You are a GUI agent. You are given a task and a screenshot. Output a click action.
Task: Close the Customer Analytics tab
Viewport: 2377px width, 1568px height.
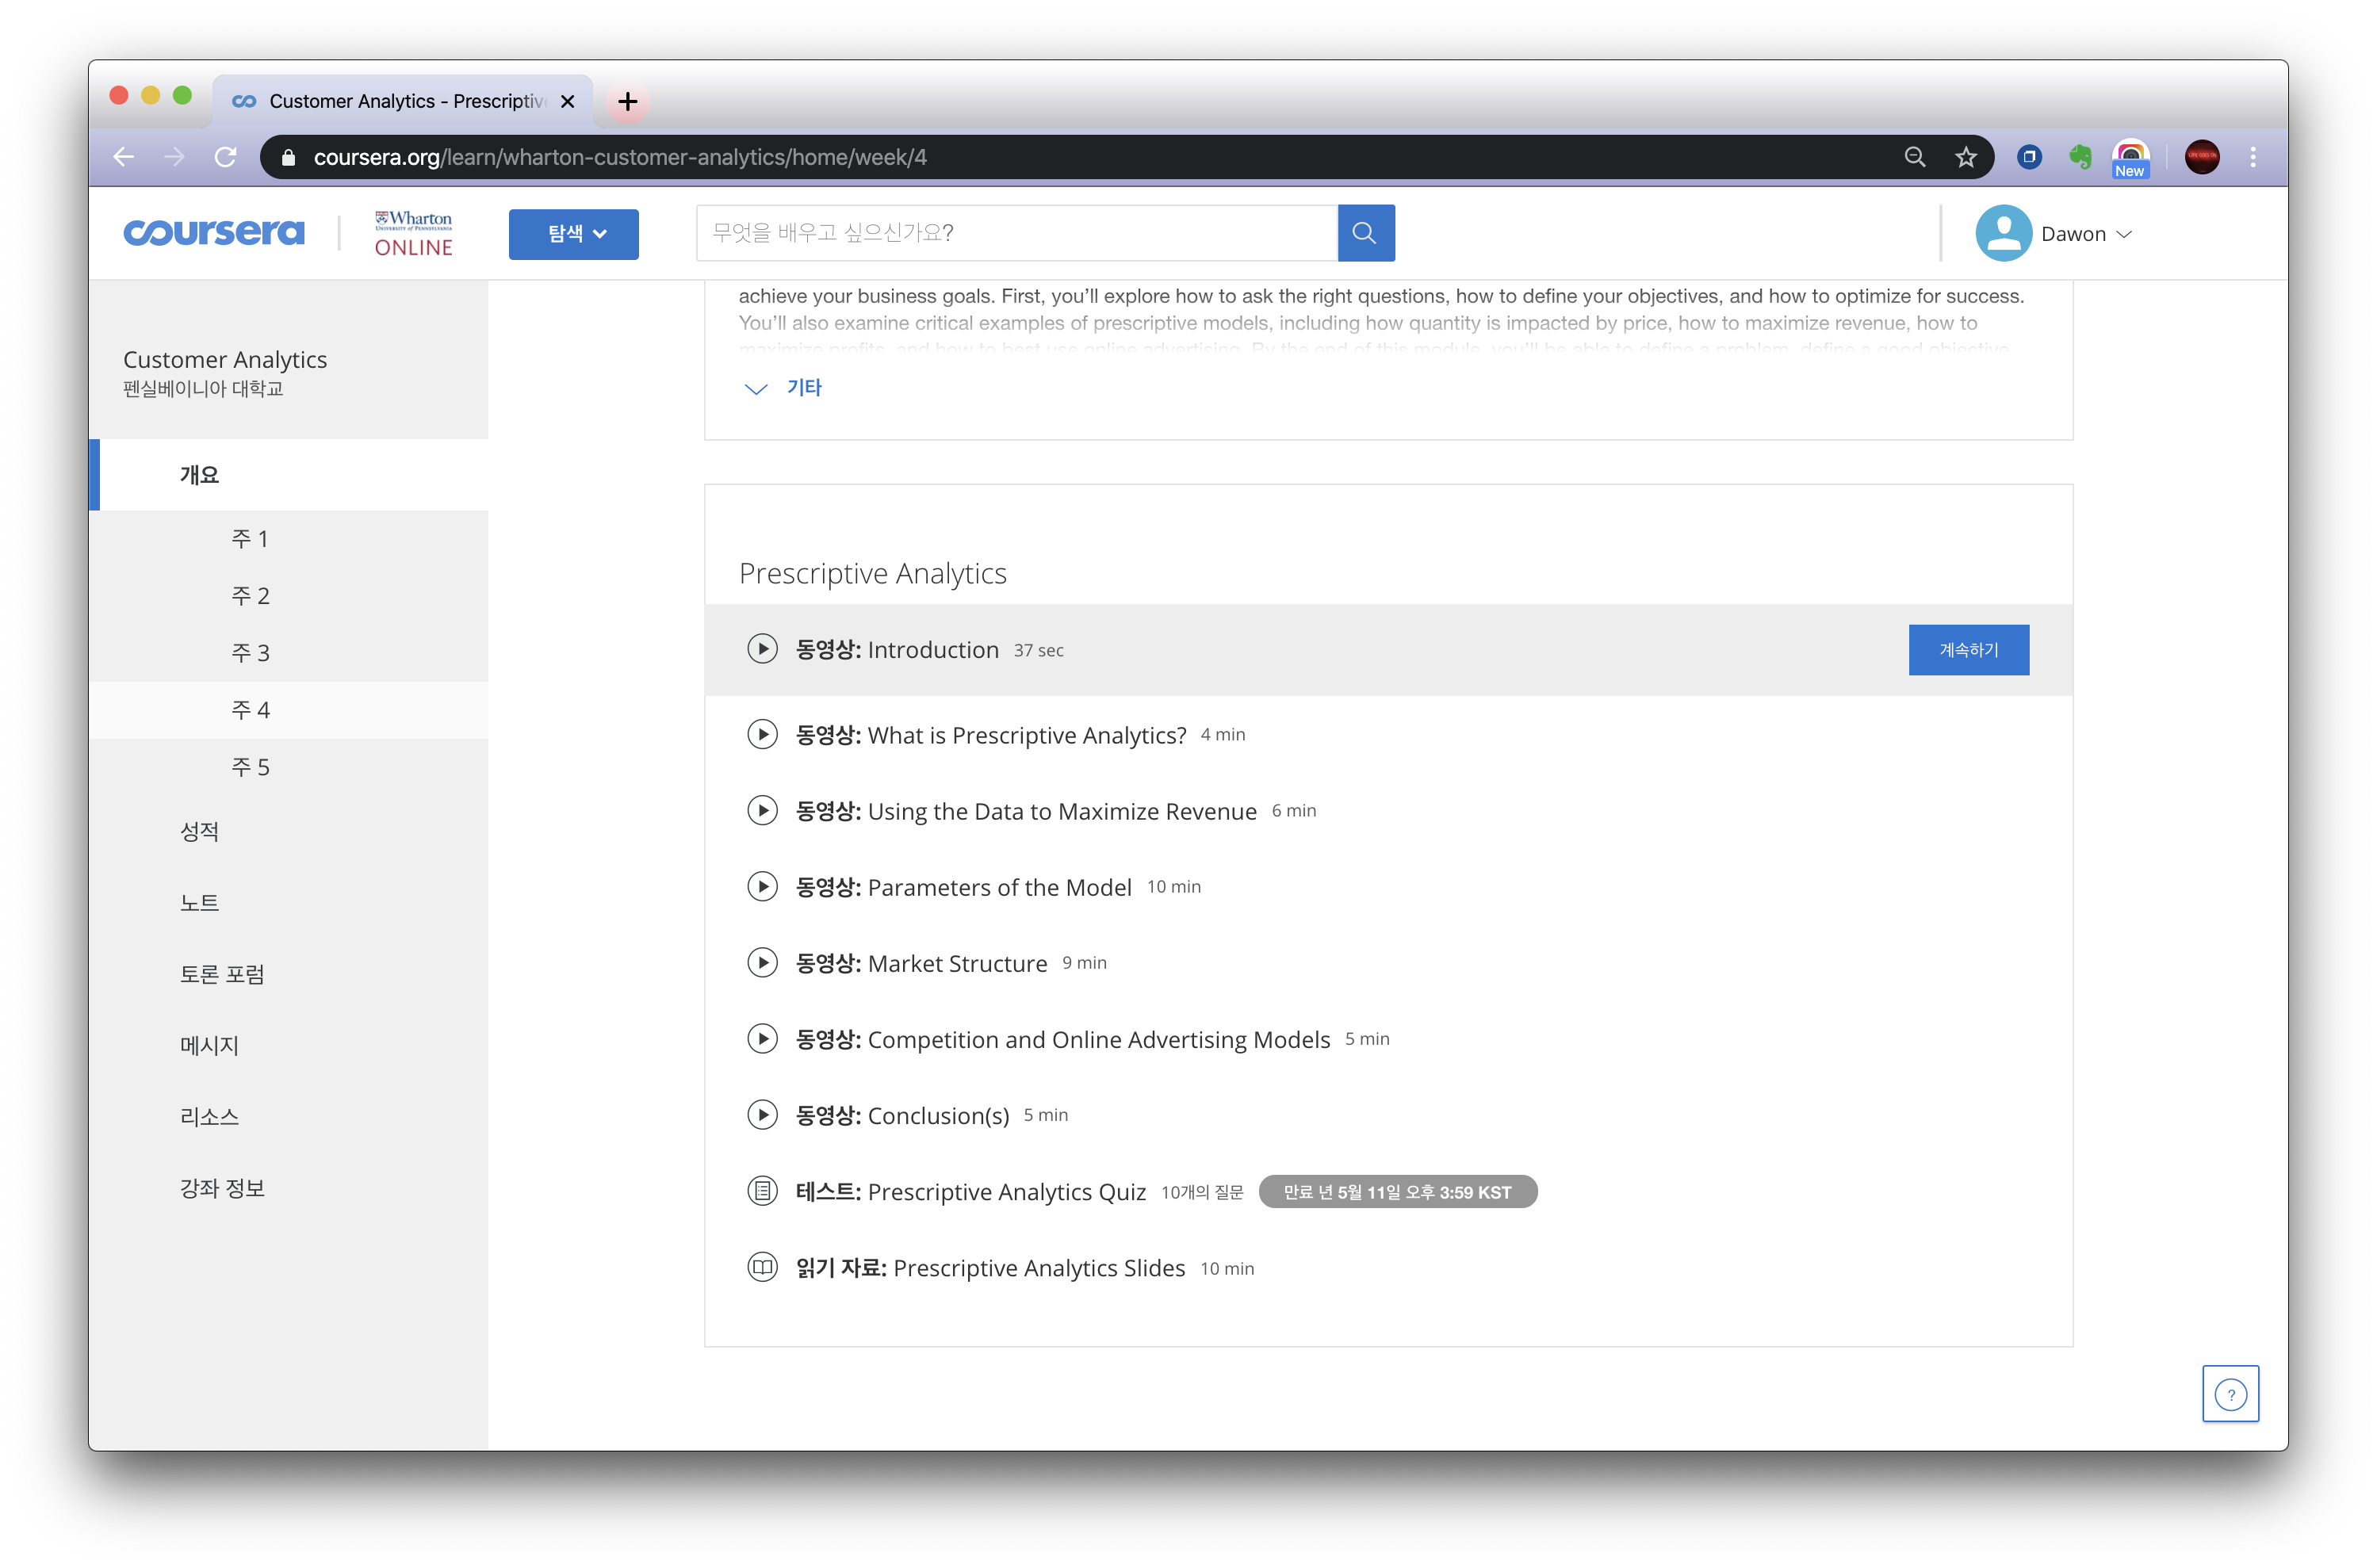[567, 101]
